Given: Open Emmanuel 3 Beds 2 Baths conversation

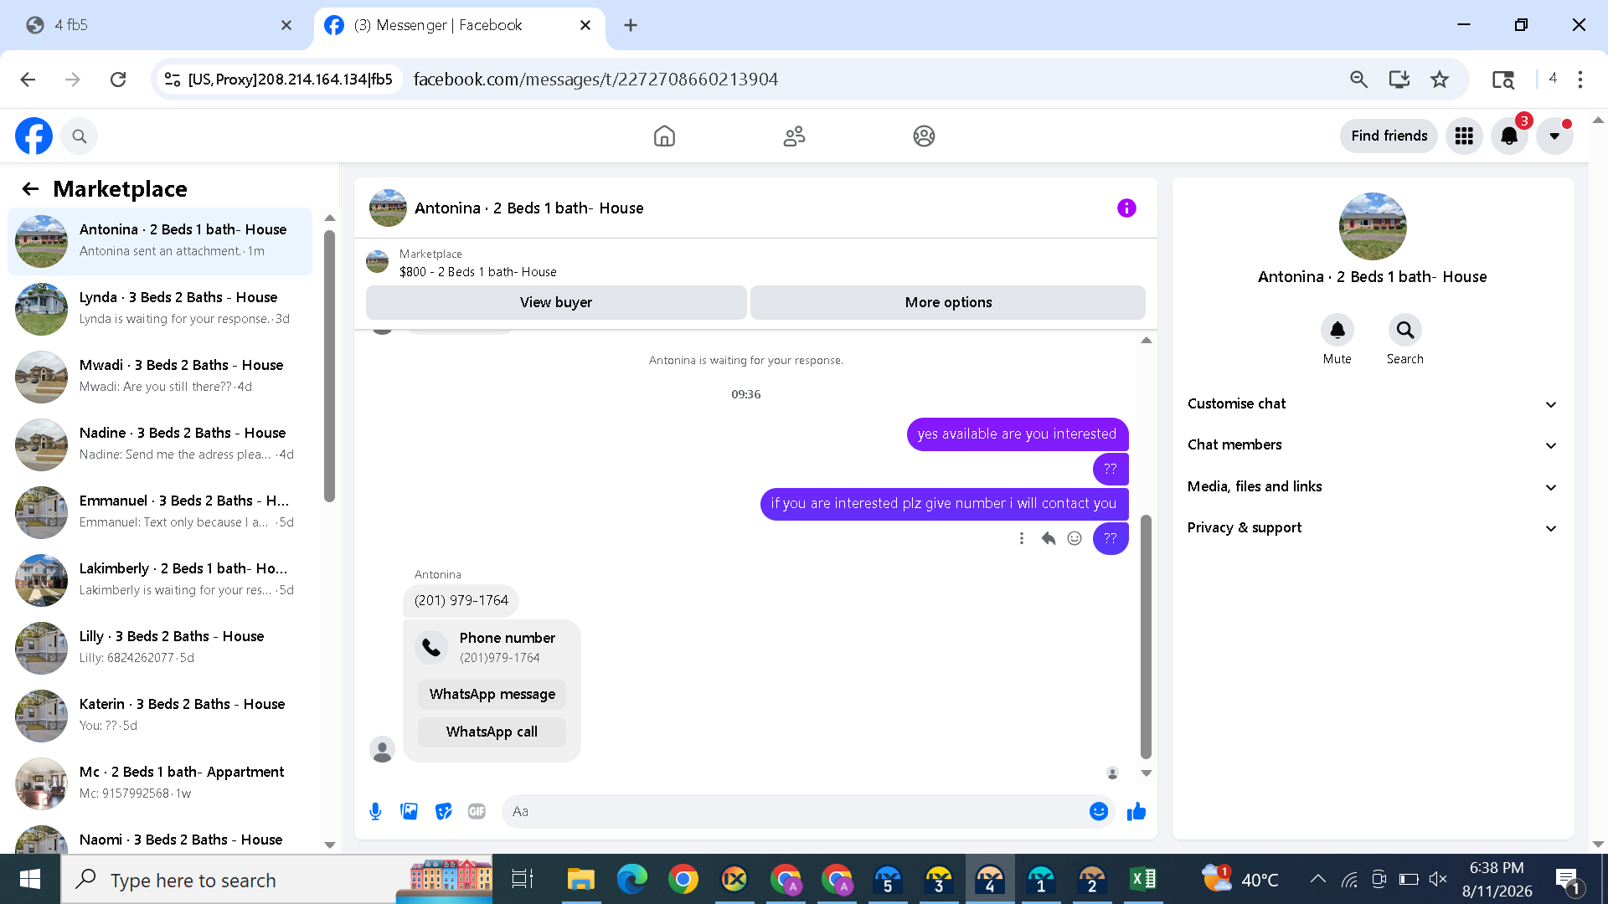Looking at the screenshot, I should click(x=160, y=512).
